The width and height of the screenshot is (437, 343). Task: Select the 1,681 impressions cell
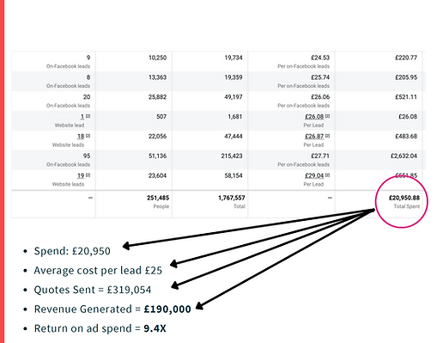[x=235, y=117]
